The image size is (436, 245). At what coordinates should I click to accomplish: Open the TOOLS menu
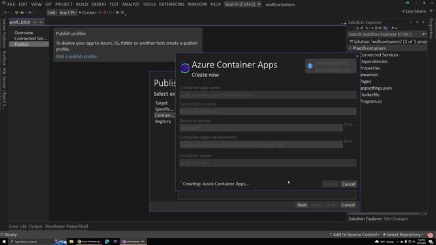[149, 5]
